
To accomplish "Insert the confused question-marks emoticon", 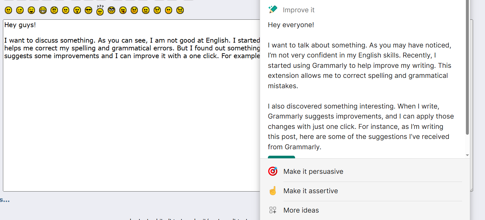I will point(100,10).
